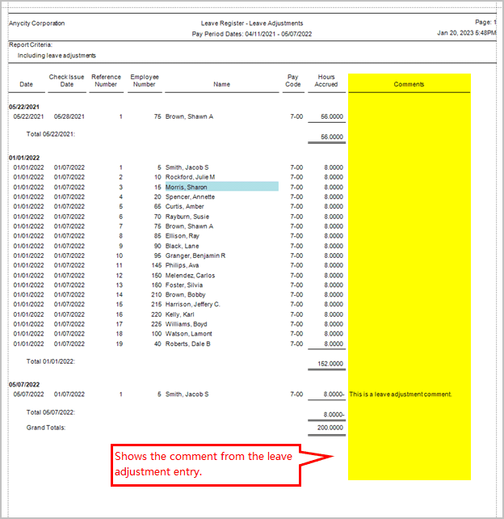Select employee Granger, Benjamin R

195,255
